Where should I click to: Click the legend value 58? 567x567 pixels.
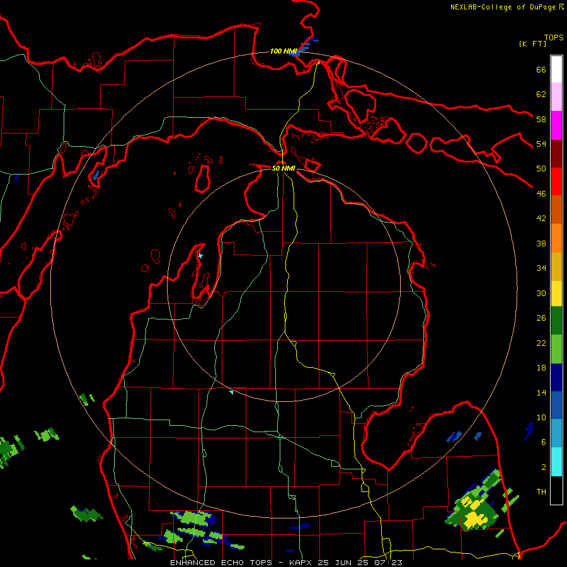pyautogui.click(x=541, y=119)
